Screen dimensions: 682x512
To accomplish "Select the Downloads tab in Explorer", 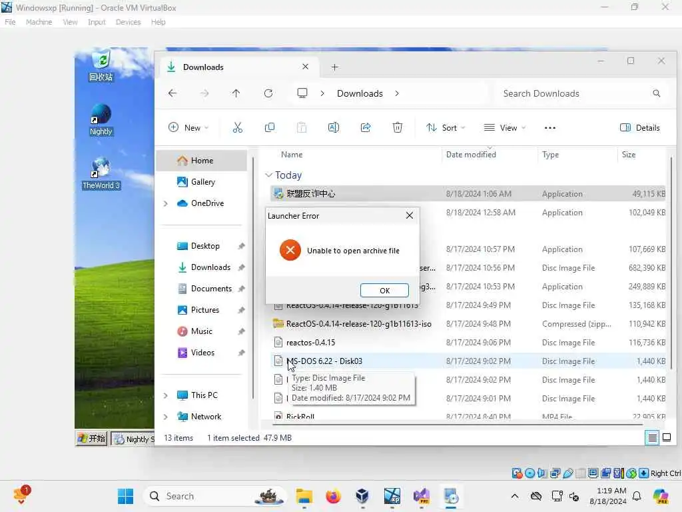I will (x=238, y=67).
